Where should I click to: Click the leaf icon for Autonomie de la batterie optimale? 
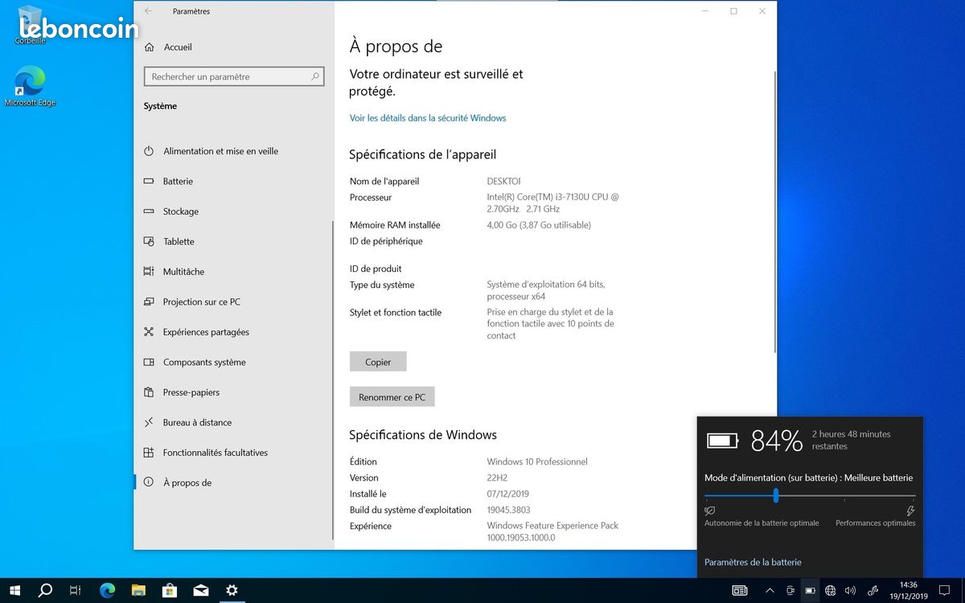710,511
